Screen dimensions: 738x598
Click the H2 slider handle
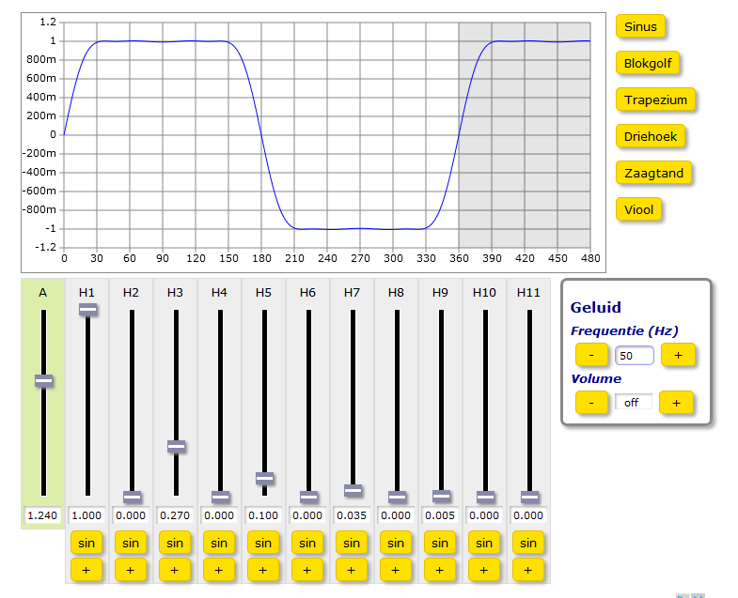[133, 497]
